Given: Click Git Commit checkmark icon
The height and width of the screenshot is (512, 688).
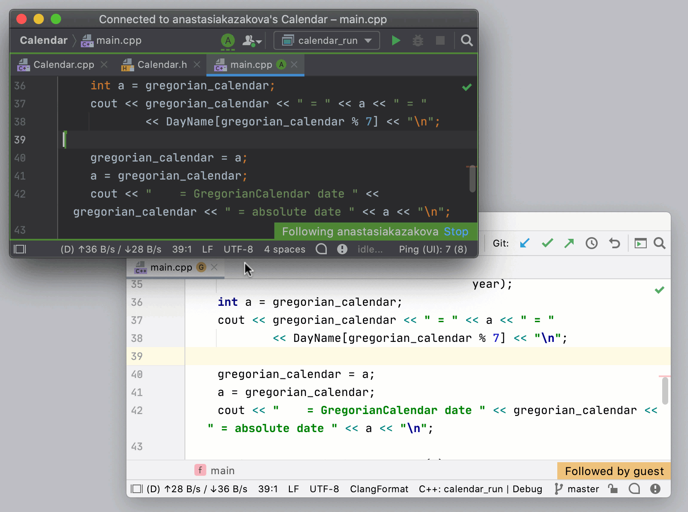Looking at the screenshot, I should (x=547, y=244).
